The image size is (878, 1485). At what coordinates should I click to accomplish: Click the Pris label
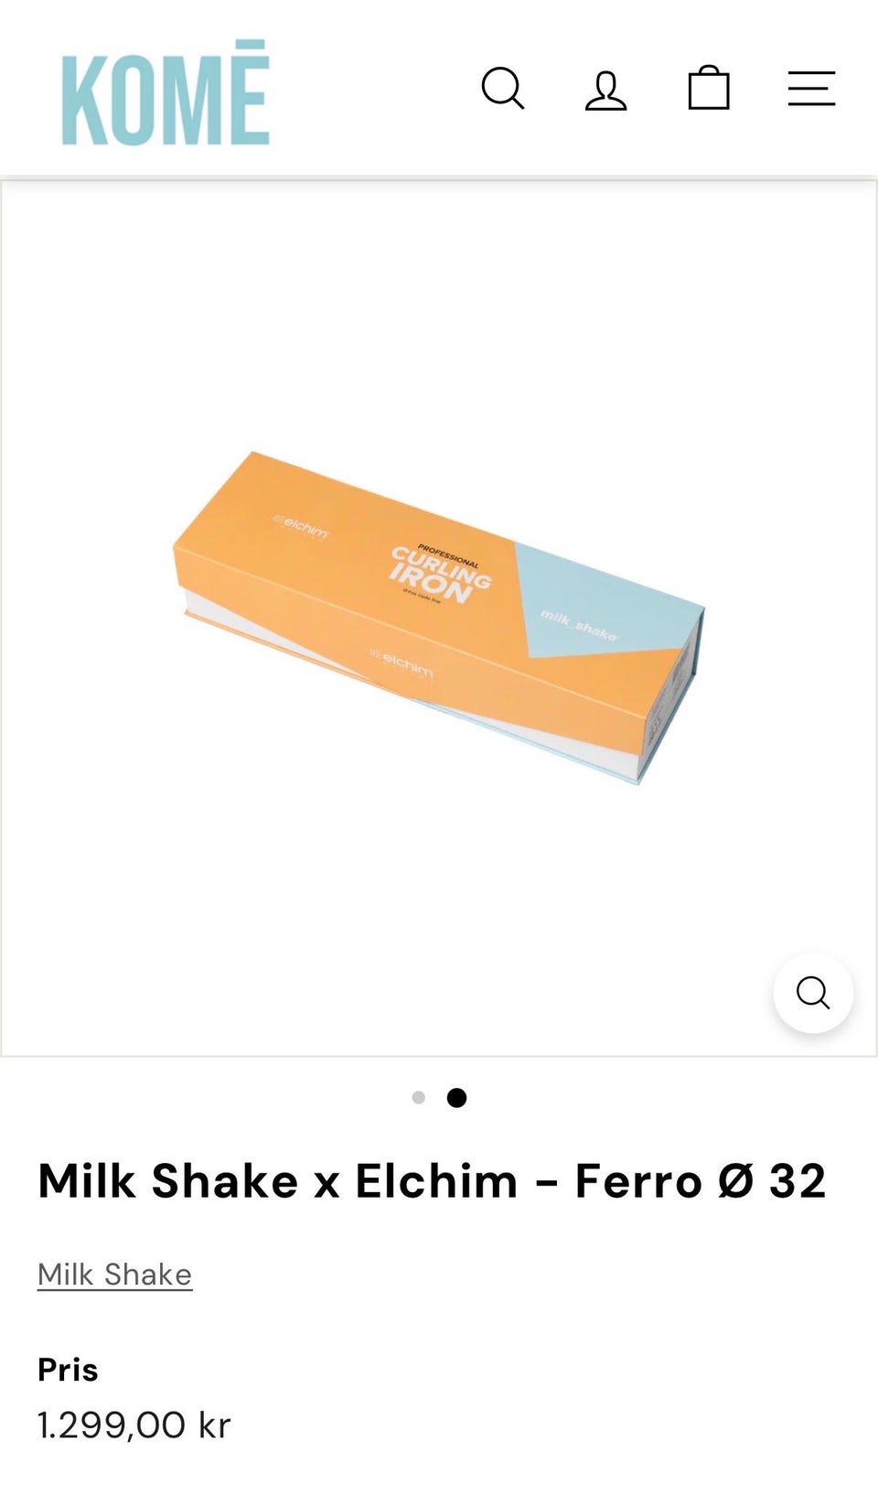point(68,1370)
